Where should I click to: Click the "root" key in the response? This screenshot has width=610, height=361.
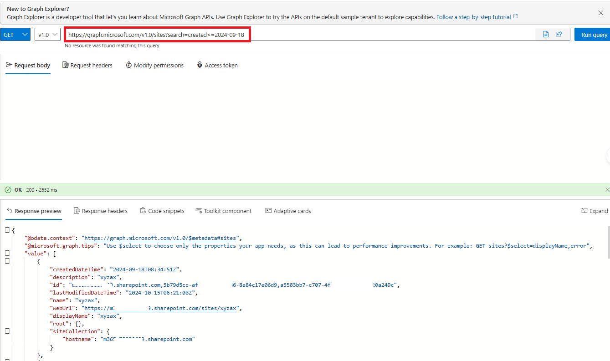click(x=60, y=324)
